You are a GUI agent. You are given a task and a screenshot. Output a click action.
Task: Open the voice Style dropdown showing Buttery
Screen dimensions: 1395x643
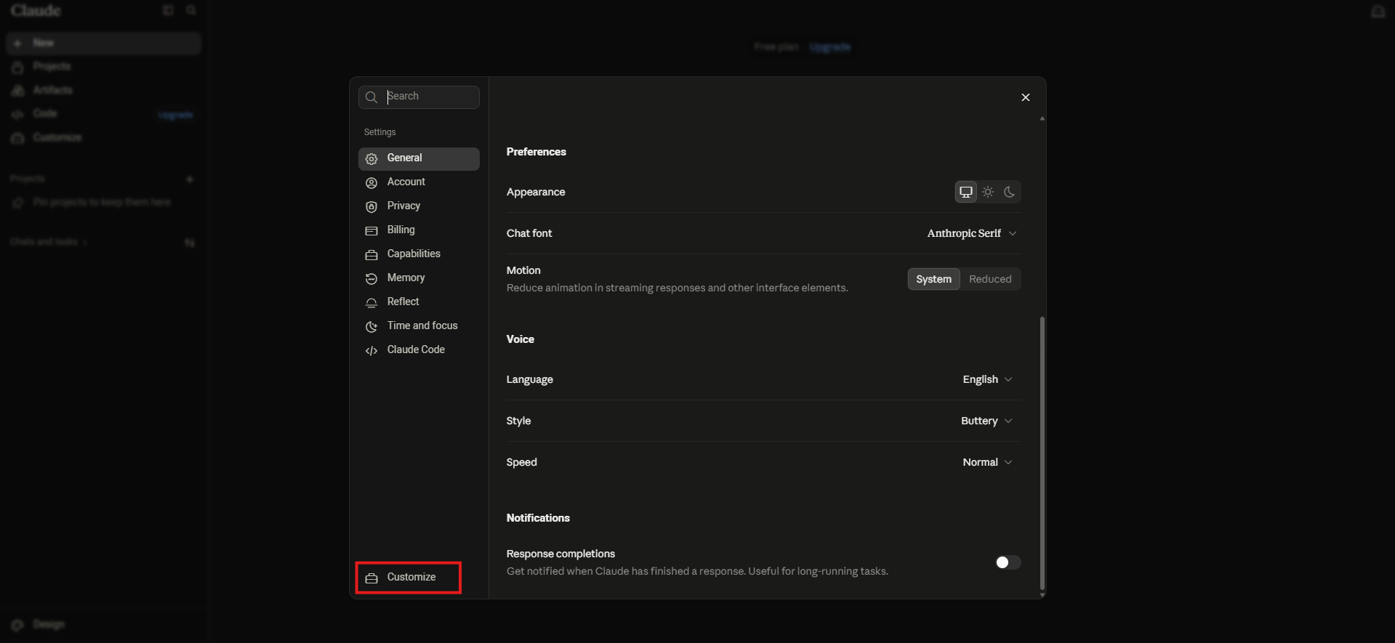986,421
